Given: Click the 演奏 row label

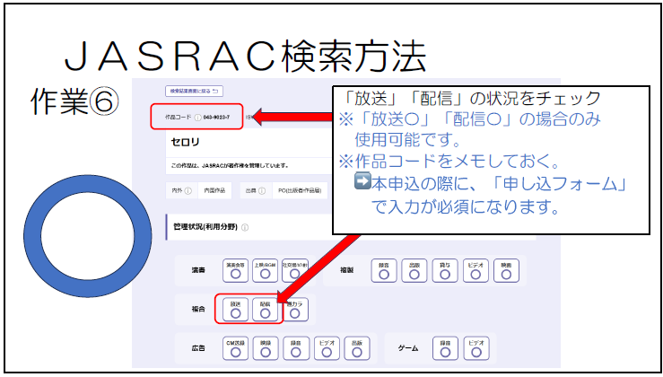Looking at the screenshot, I should coord(198,270).
